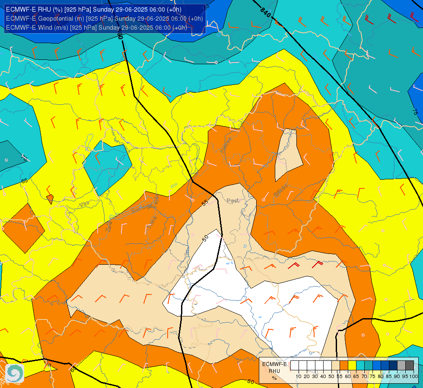
Task: Click the Békés county label
Action: click(280, 191)
